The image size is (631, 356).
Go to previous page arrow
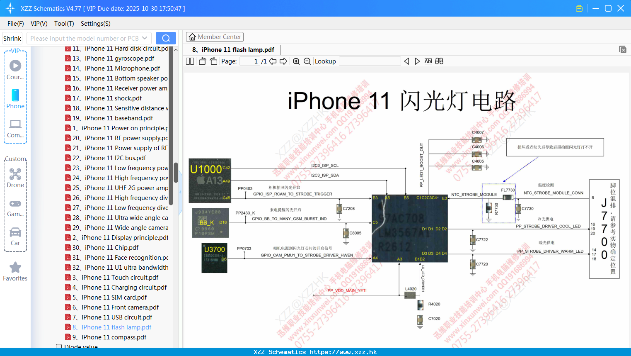click(x=273, y=61)
